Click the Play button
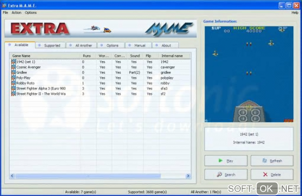This screenshot has width=302, height=196. (226, 161)
